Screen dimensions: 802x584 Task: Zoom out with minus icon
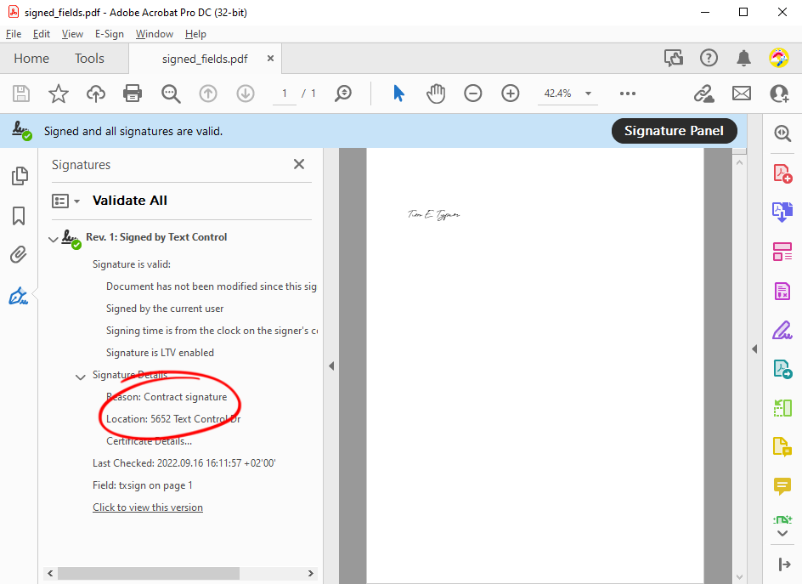[x=473, y=94]
